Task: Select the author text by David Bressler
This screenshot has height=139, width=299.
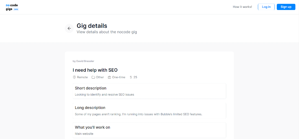Action: [84, 61]
